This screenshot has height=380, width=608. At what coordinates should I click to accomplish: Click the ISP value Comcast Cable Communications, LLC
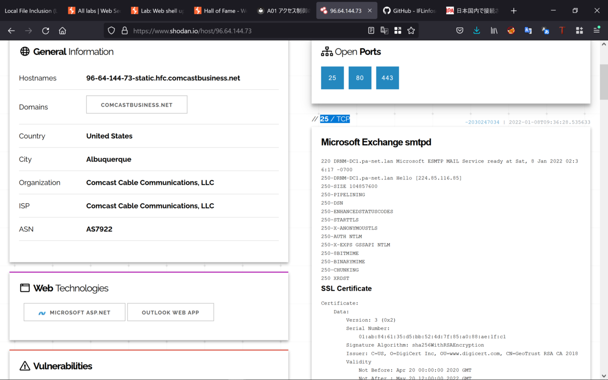click(150, 206)
